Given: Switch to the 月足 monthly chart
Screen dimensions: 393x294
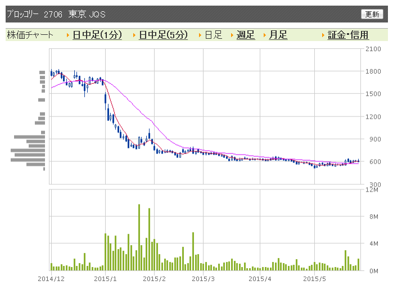Looking at the screenshot, I should pos(278,35).
